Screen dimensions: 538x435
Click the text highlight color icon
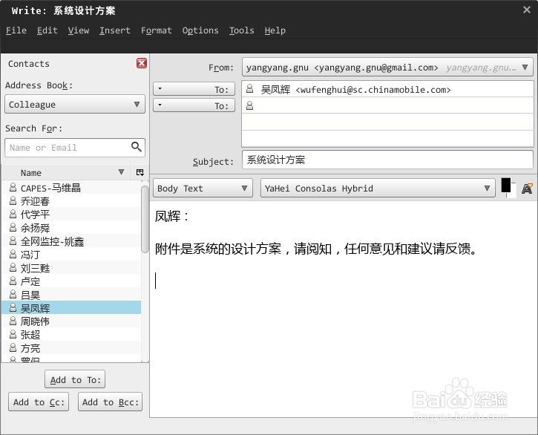(527, 188)
